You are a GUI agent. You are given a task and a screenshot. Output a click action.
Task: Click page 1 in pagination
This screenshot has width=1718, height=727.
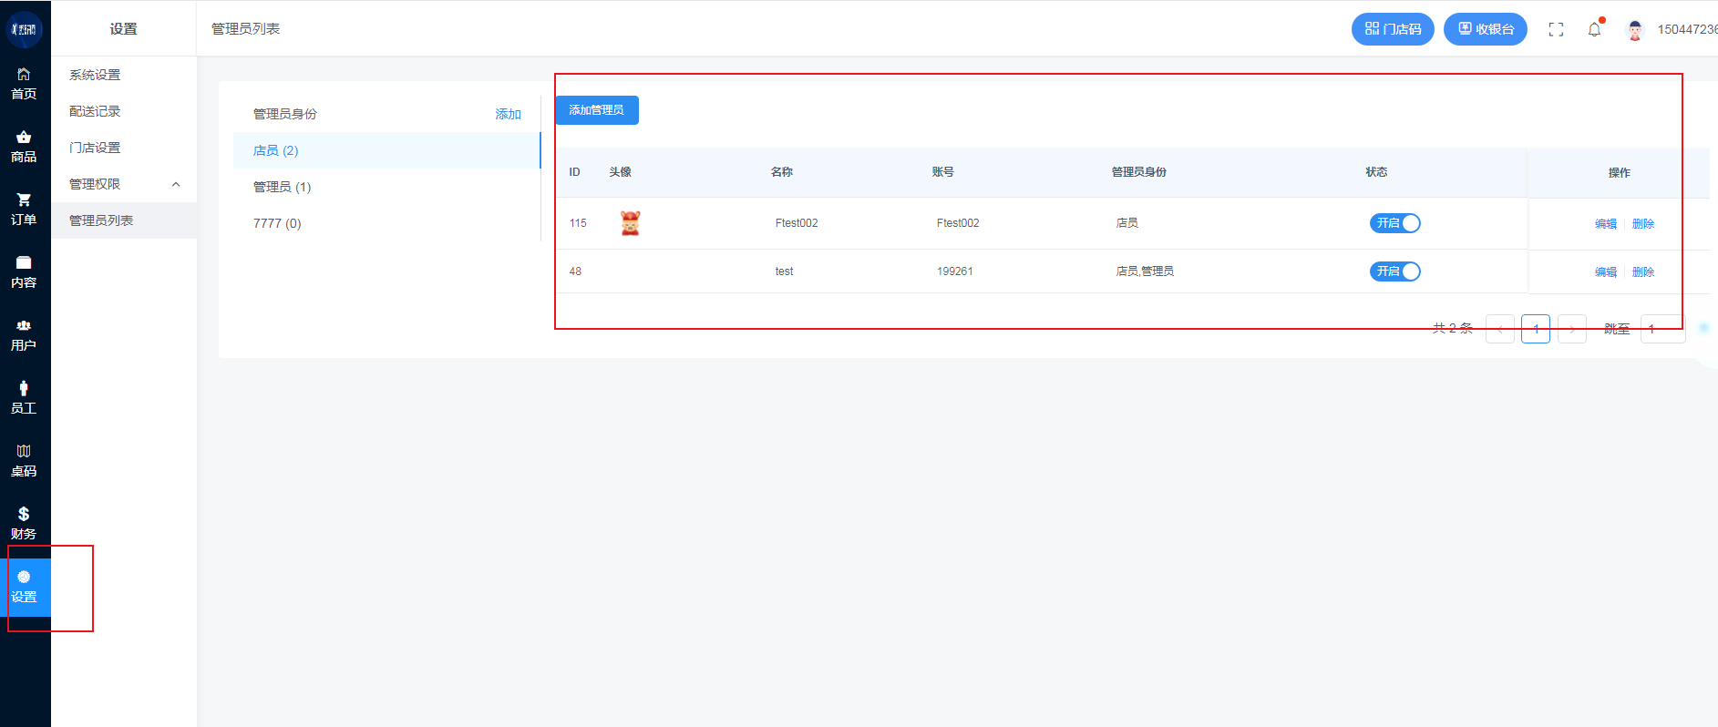[x=1536, y=329]
